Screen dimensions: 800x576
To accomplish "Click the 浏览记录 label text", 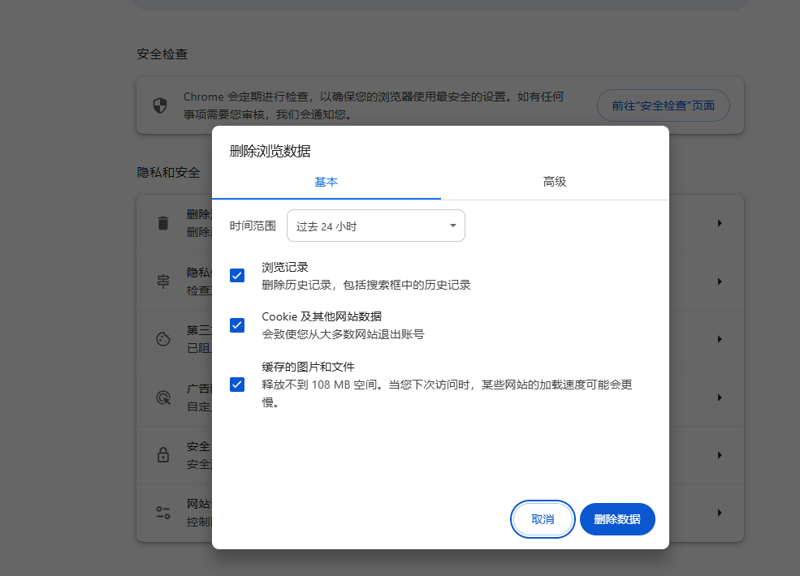I will point(285,267).
